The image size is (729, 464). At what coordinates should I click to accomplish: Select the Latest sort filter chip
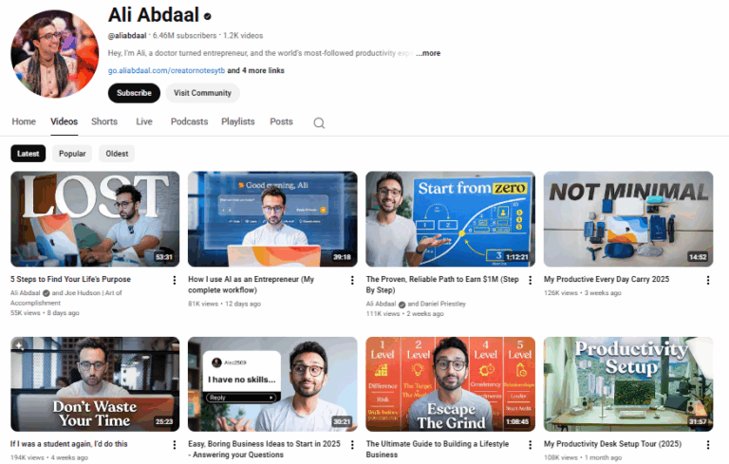[28, 154]
